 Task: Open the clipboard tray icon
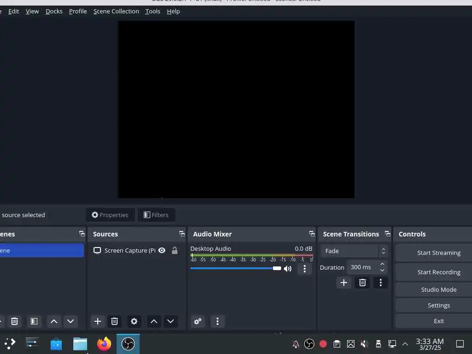click(x=337, y=344)
